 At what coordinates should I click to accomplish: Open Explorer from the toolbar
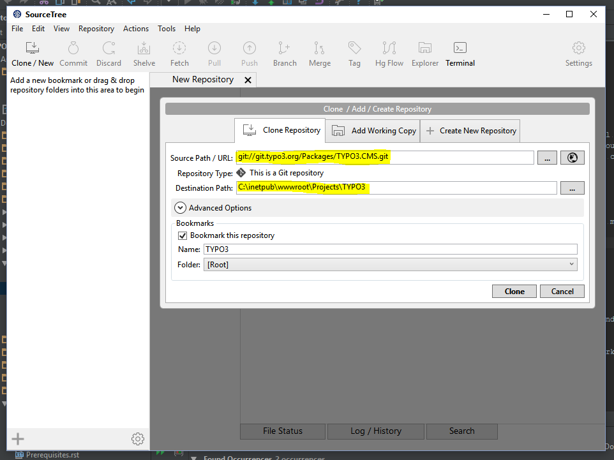click(425, 48)
